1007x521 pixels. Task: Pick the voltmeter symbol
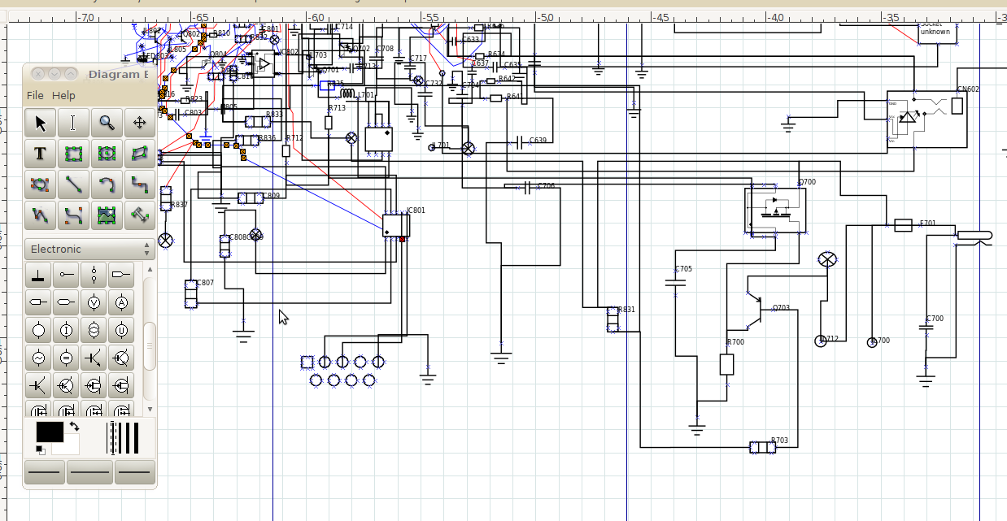93,302
